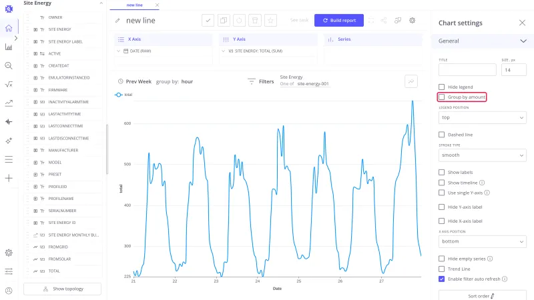
Task: Close the new line tab
Action: pyautogui.click(x=157, y=5)
